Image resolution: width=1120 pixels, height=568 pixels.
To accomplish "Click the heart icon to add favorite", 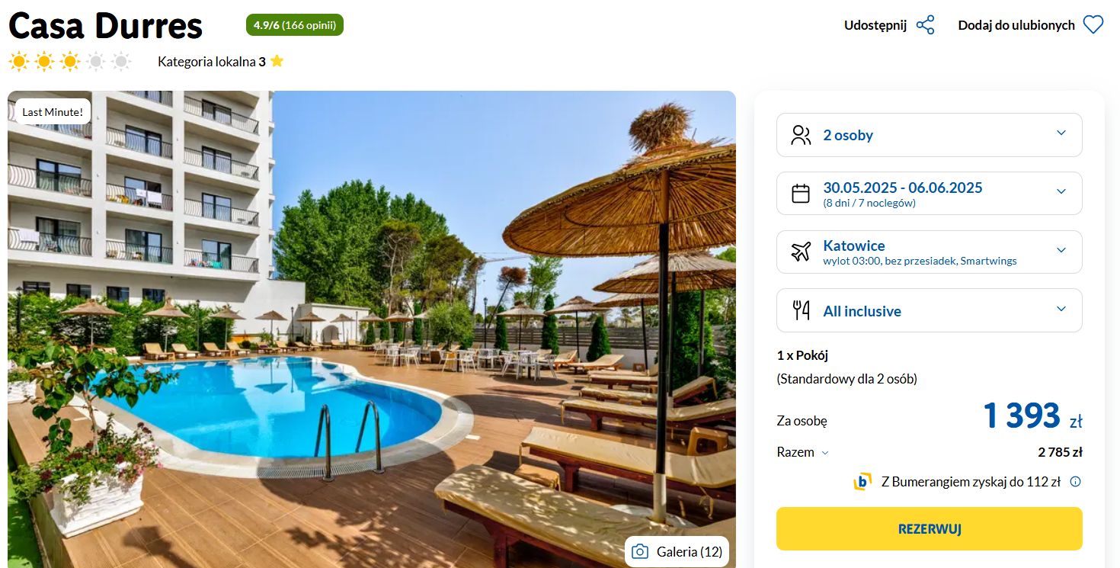I will [x=1093, y=25].
